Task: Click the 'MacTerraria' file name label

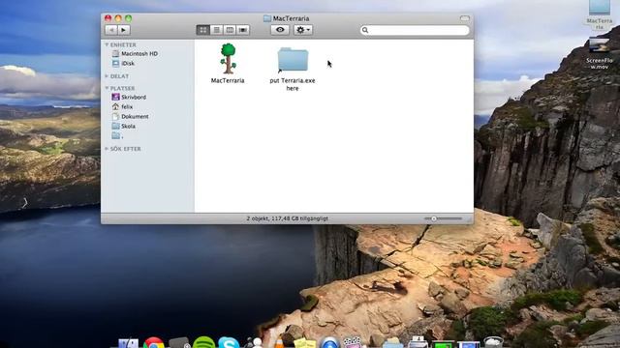Action: (x=228, y=80)
